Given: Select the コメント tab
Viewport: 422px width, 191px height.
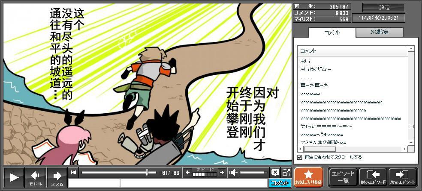Looking at the screenshot, I should click(x=332, y=32).
